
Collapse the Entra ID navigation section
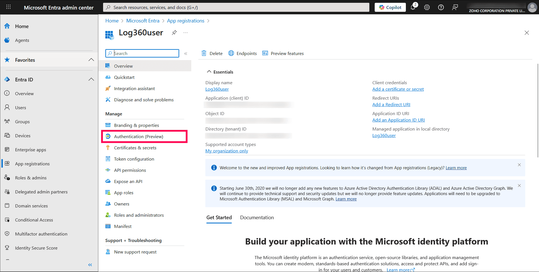[x=91, y=79]
